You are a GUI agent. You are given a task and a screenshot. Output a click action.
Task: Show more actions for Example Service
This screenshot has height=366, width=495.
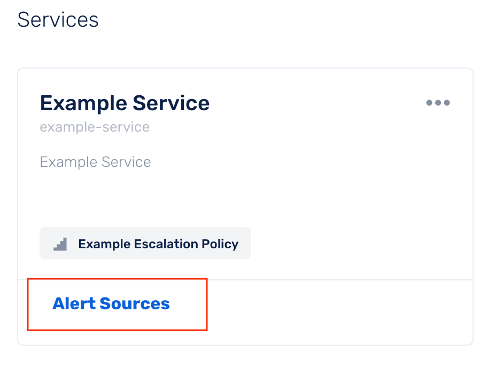tap(438, 103)
